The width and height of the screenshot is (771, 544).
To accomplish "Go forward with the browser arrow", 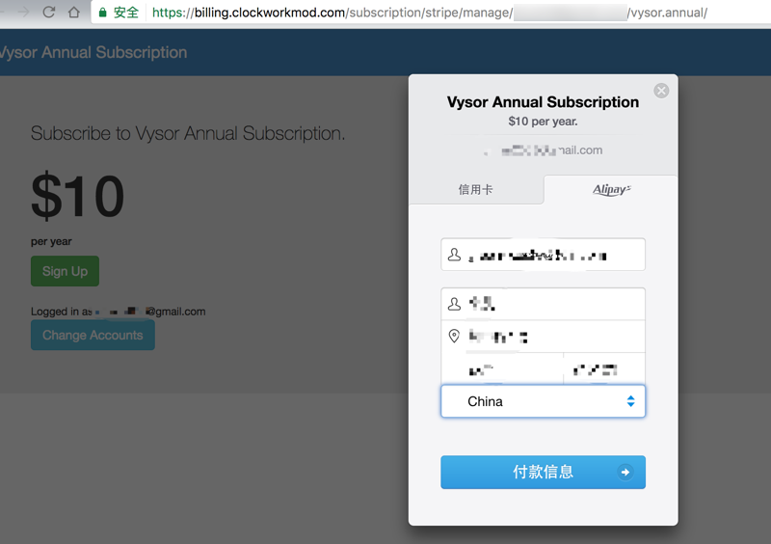I will point(23,12).
